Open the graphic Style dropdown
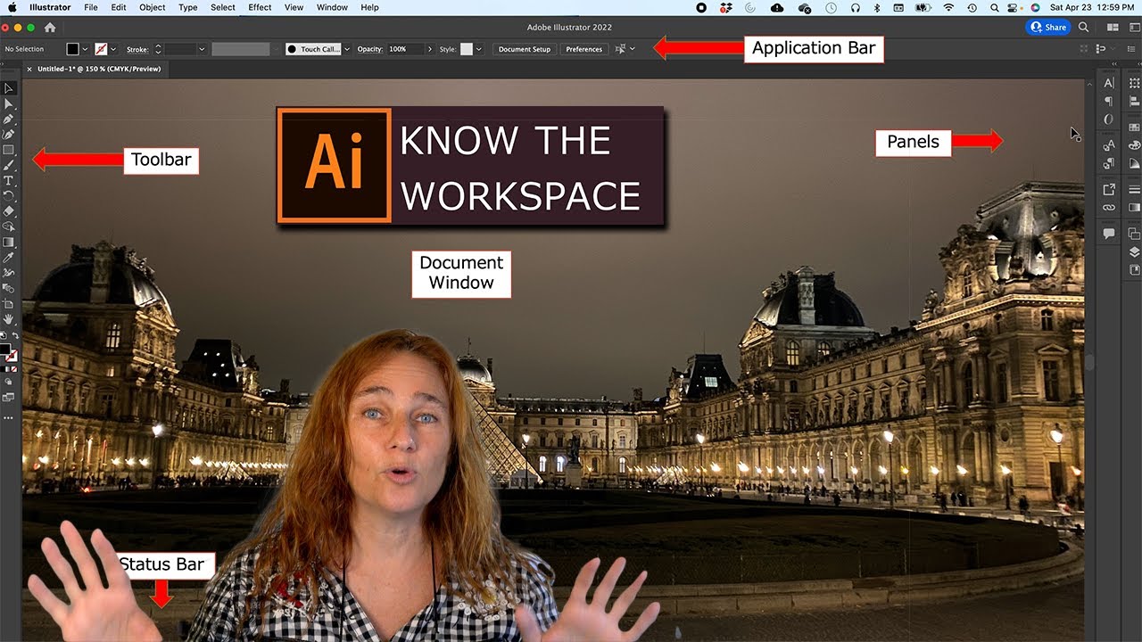Image resolution: width=1142 pixels, height=642 pixels. (479, 49)
